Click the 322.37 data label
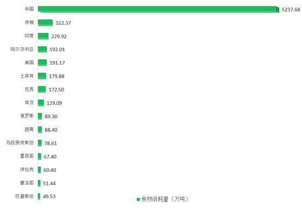Viewport: 302px width, 208px height. coord(63,23)
